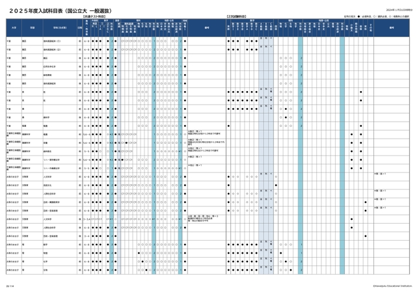Viewport: 419px width, 296px height.
Task: Select the お茶の水女子 理 化学 department cell
Action: coord(46,260)
